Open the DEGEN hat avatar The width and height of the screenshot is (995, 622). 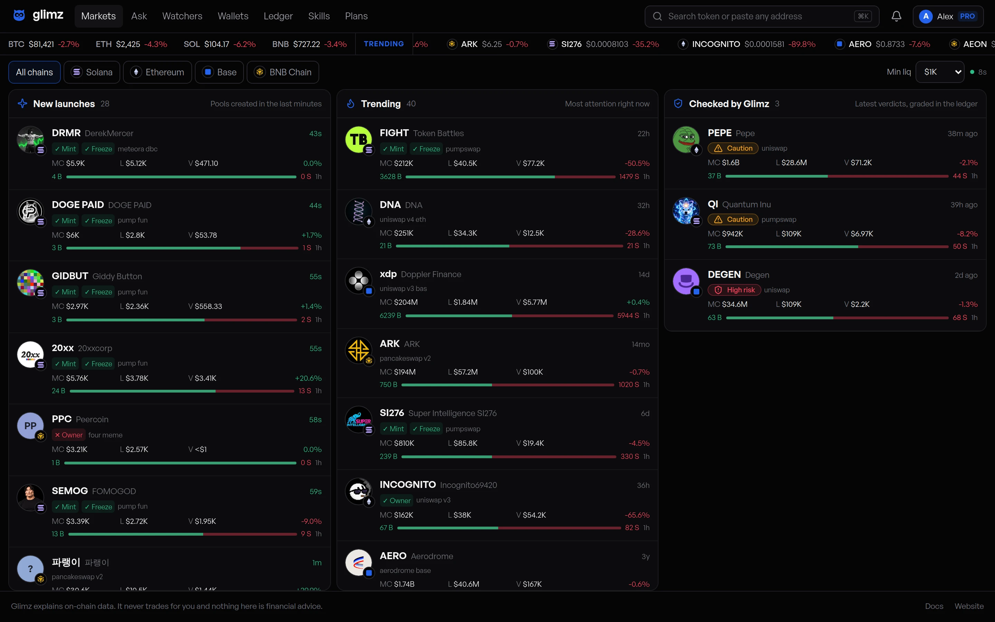coord(686,281)
